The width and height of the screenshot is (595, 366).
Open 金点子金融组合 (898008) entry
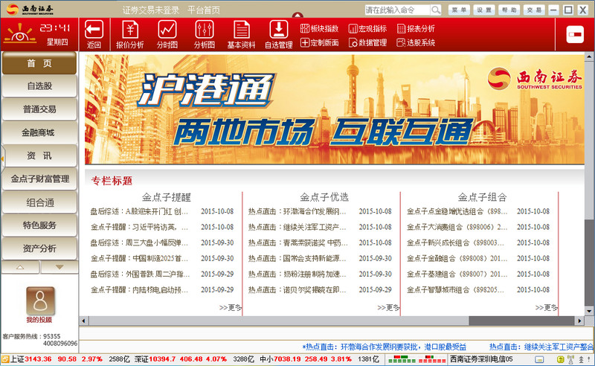click(457, 259)
